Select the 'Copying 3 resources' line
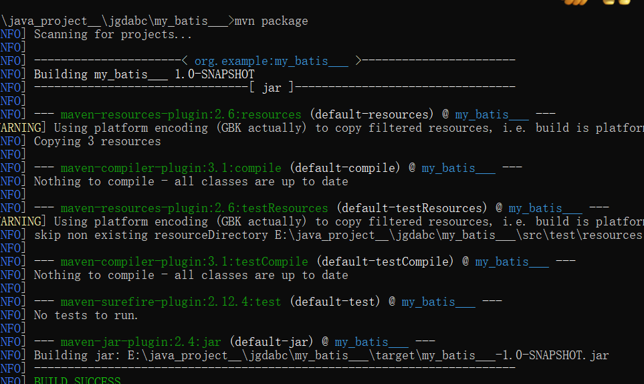 click(x=98, y=142)
